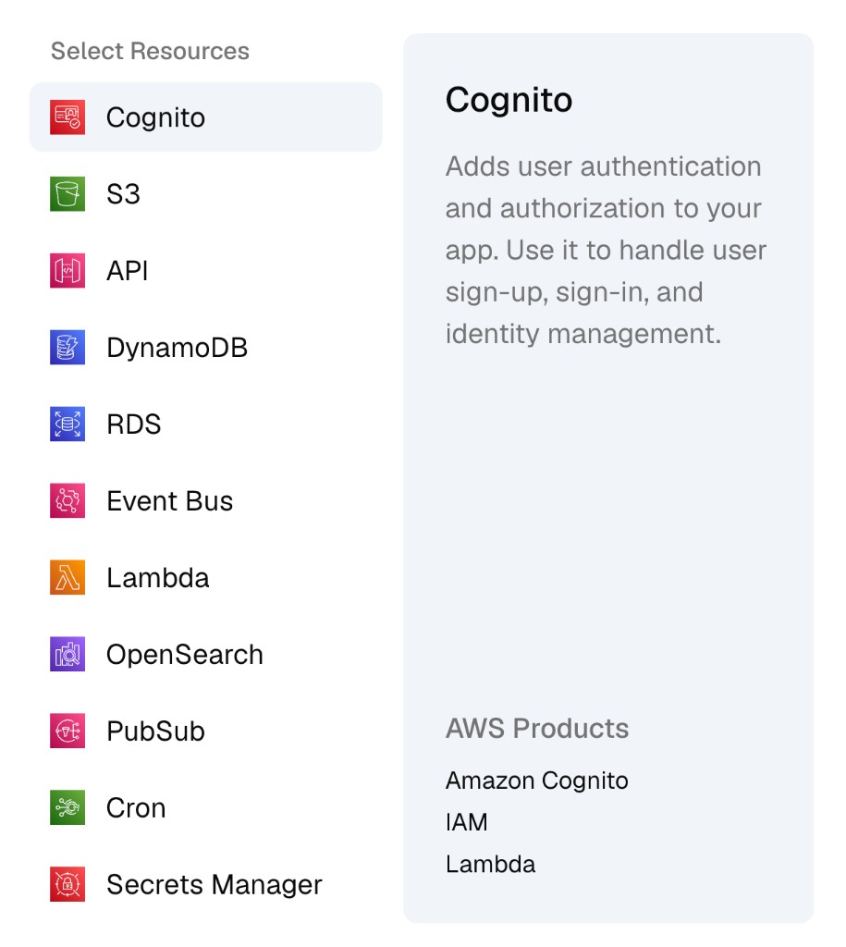
Task: Click the Select Resources heading
Action: coord(150,52)
